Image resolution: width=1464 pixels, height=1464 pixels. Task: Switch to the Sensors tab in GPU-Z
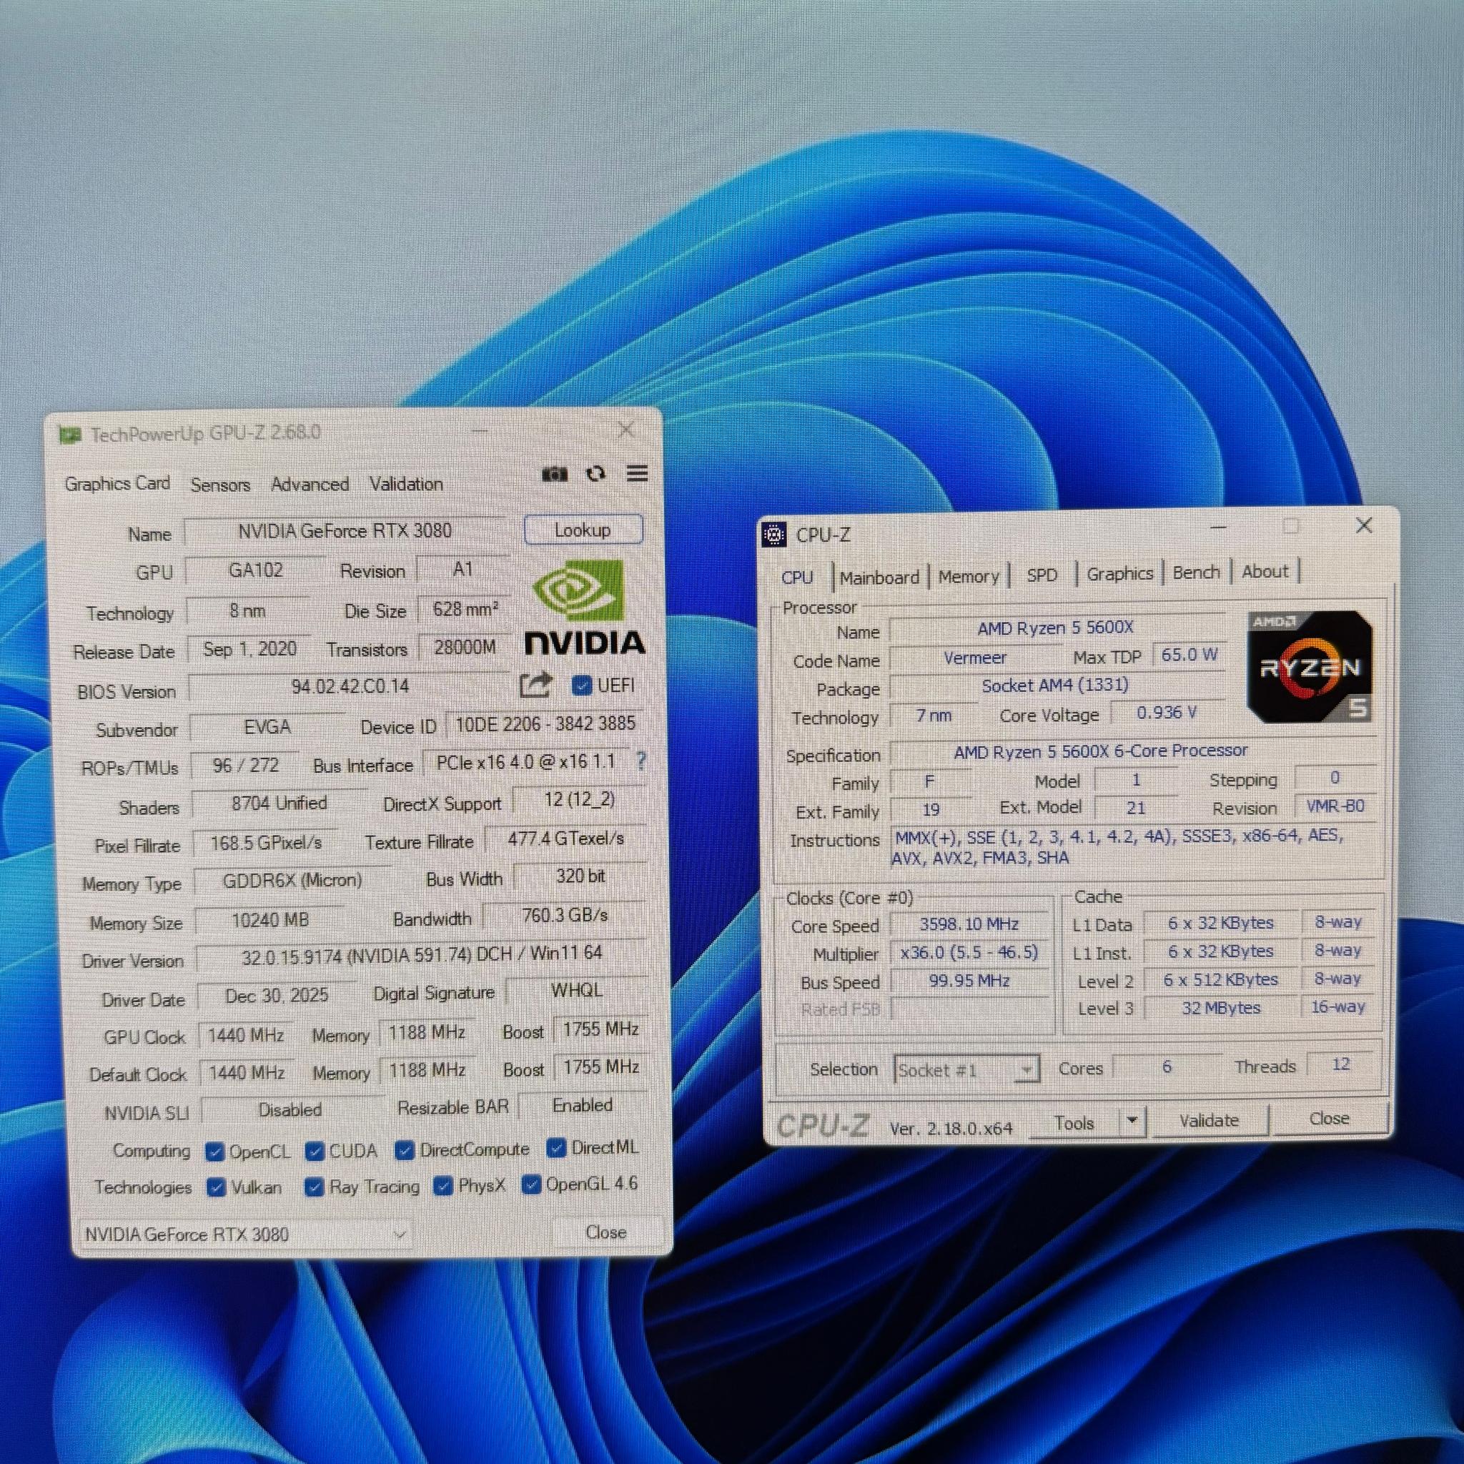220,484
